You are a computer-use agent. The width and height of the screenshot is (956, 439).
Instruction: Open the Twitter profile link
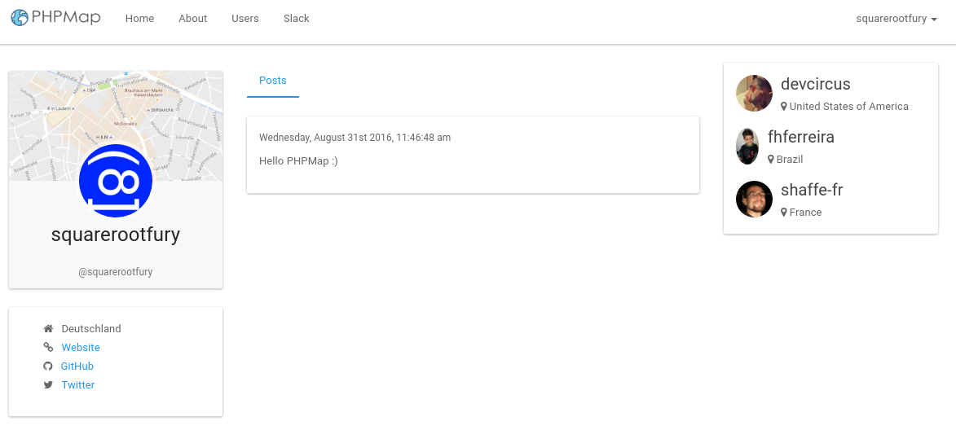[78, 385]
